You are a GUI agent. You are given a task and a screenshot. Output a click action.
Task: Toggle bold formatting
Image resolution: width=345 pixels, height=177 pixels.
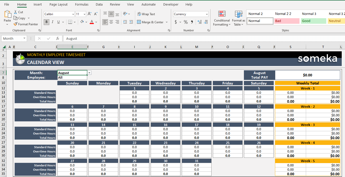46,22
